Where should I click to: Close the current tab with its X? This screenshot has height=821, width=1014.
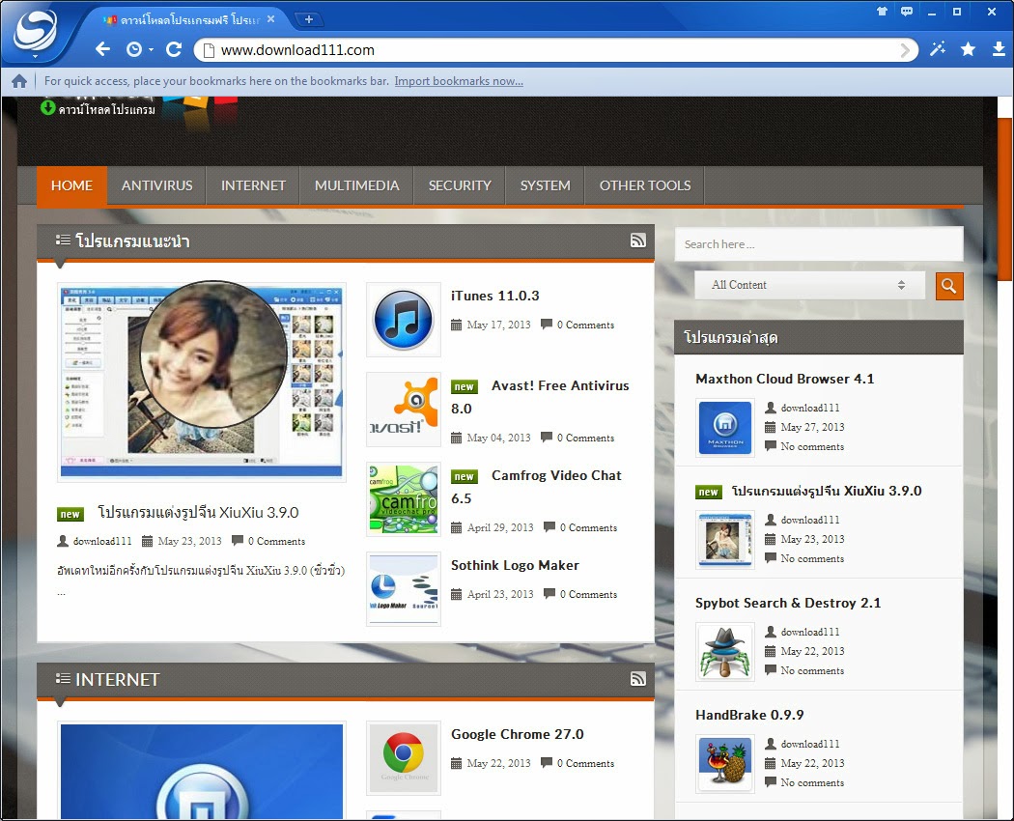(271, 19)
